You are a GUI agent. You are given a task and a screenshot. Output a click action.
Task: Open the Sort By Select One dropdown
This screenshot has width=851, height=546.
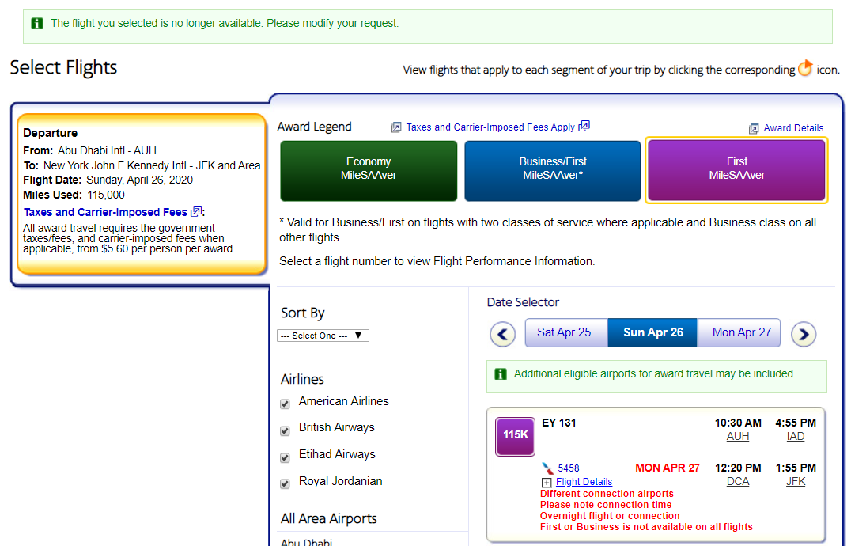[323, 336]
